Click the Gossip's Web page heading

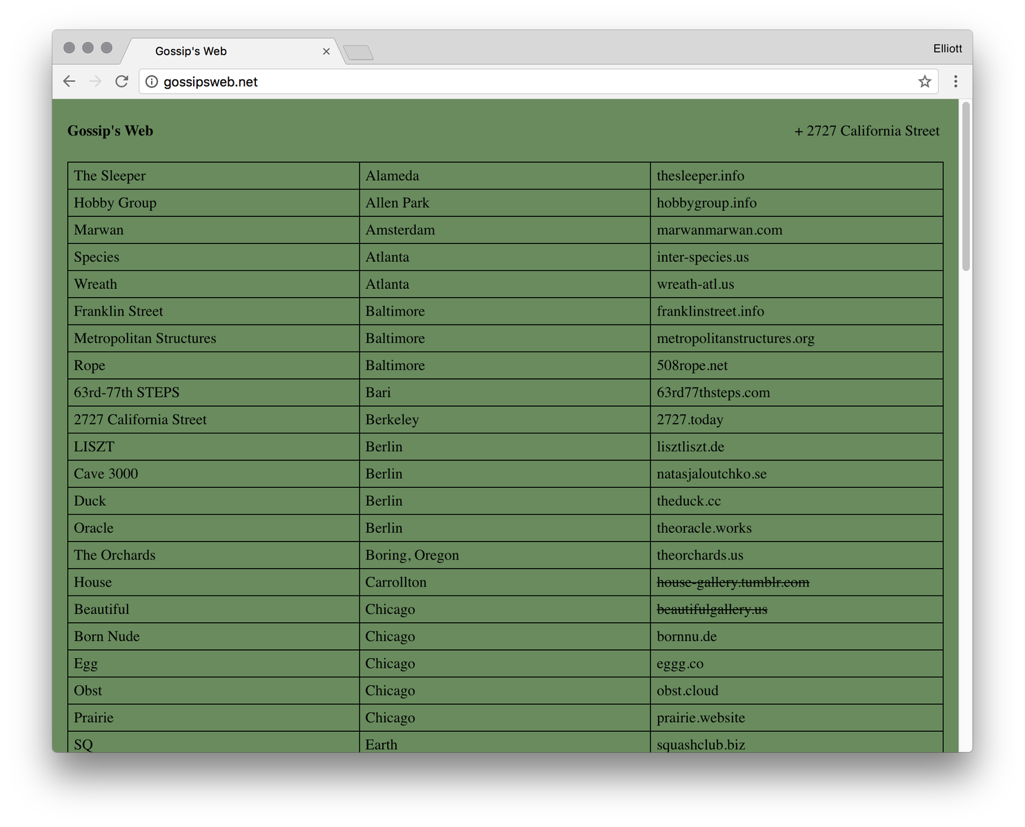tap(110, 131)
